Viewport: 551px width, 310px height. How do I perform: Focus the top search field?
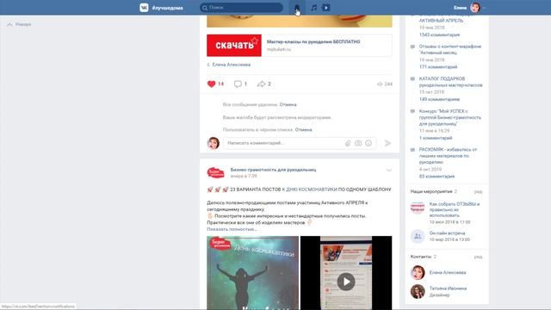[x=241, y=8]
